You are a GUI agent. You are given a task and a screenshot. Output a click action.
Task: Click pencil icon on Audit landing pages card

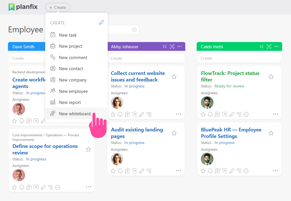point(142,171)
